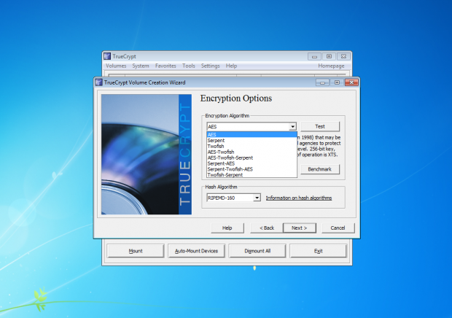Minimize the Volume Creation Wizard window
Viewport: 452px width, 318px height.
322,82
